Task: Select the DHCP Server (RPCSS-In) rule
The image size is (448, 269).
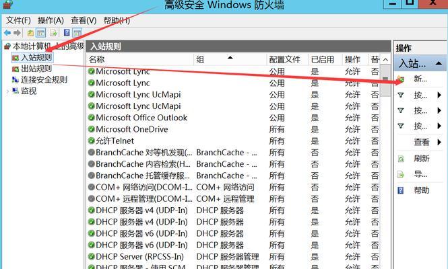Action: pos(139,256)
